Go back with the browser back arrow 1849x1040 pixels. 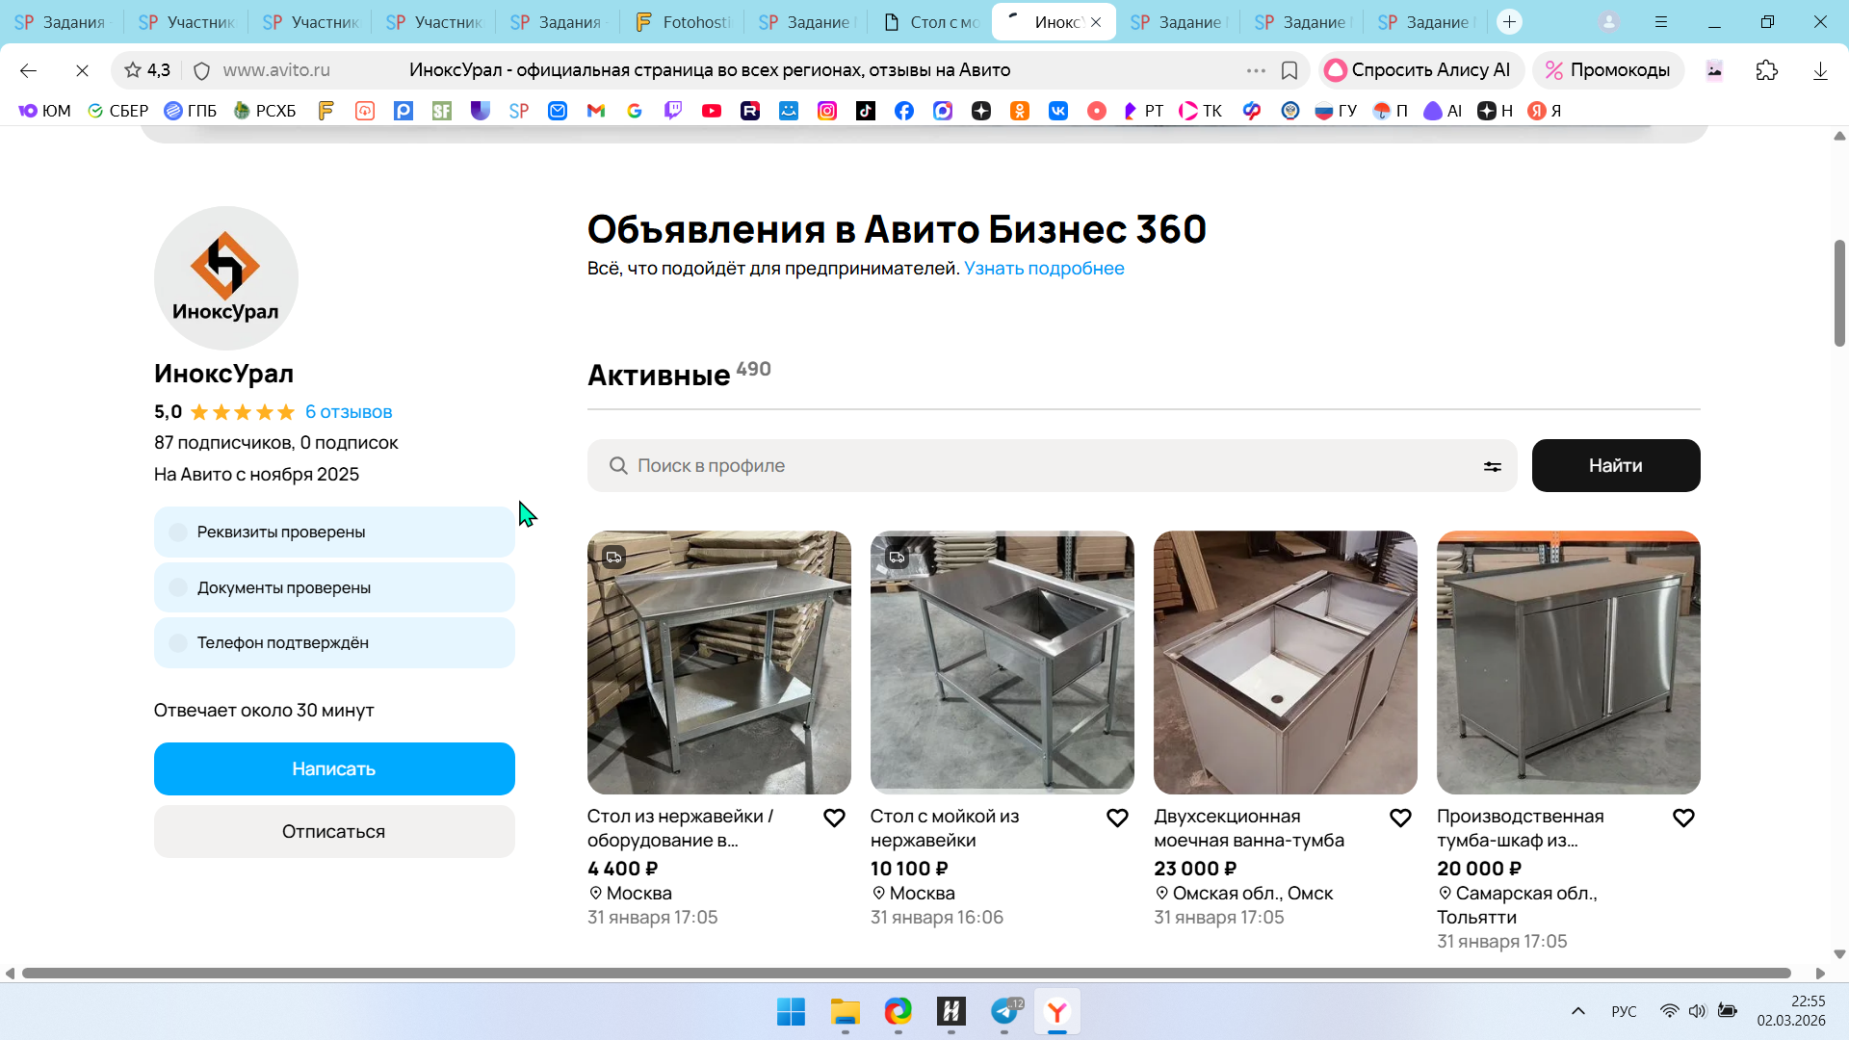point(28,70)
